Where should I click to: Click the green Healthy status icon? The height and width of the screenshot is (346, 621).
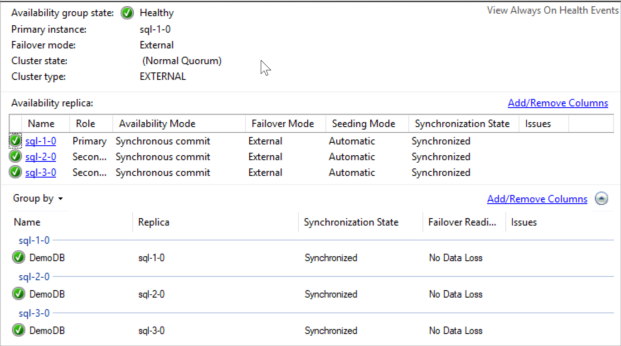point(127,13)
